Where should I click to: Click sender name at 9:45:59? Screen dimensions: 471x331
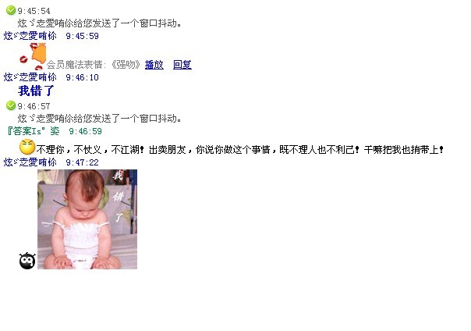[x=30, y=36]
